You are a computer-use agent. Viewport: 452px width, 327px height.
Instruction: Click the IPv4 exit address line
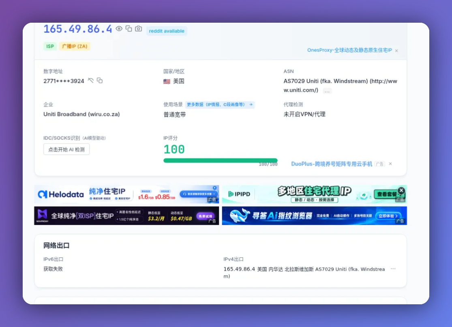(304, 273)
